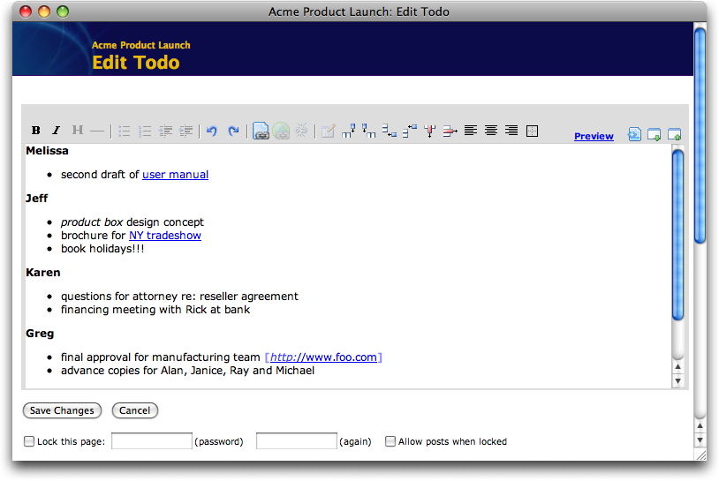Toggle table borders icon
Viewport: 719px width, 481px height.
point(532,131)
